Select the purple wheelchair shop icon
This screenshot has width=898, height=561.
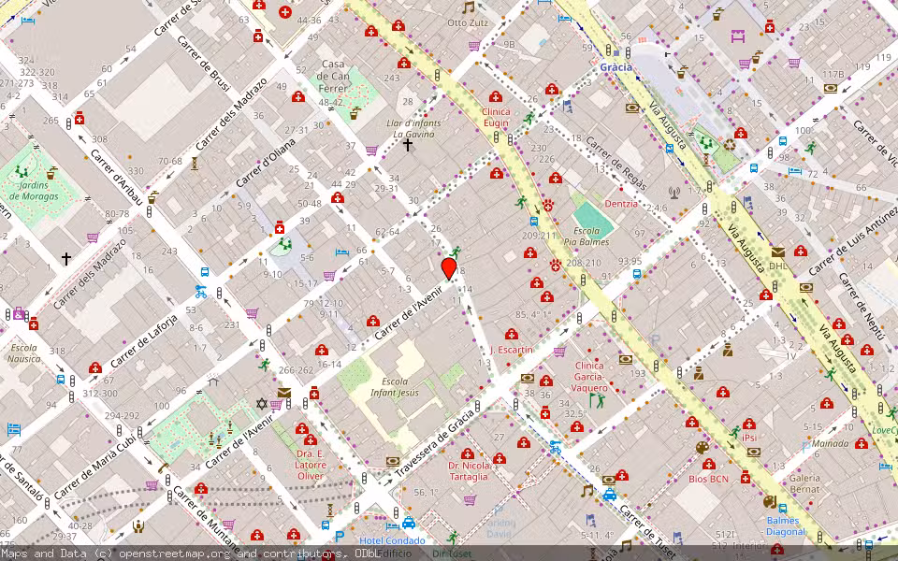[19, 314]
